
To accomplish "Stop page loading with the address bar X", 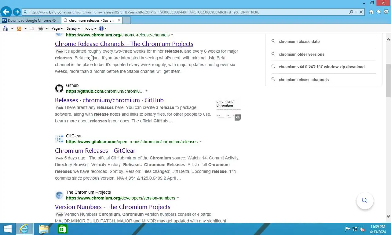I will click(361, 12).
